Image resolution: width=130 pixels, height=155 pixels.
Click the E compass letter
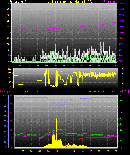click(x=122, y=82)
